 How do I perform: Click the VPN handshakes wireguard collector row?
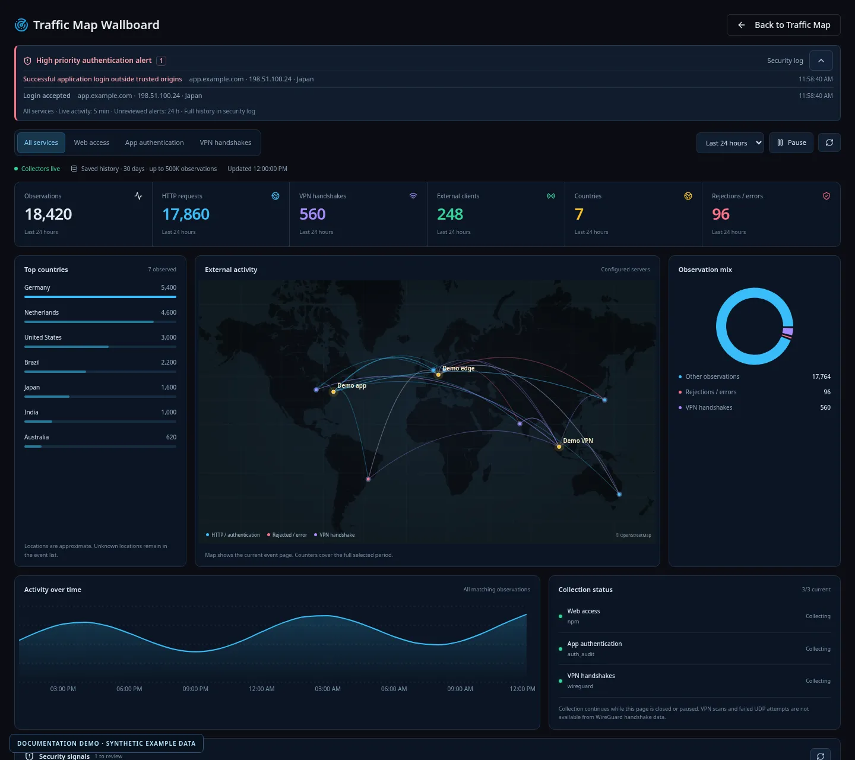tap(695, 681)
